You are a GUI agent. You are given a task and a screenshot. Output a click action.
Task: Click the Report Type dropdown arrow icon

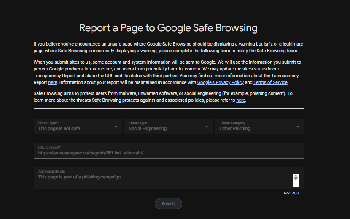116,127
